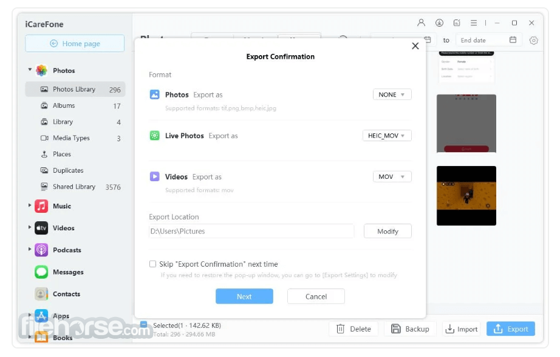
Task: Open Contacts section icon
Action: (41, 294)
